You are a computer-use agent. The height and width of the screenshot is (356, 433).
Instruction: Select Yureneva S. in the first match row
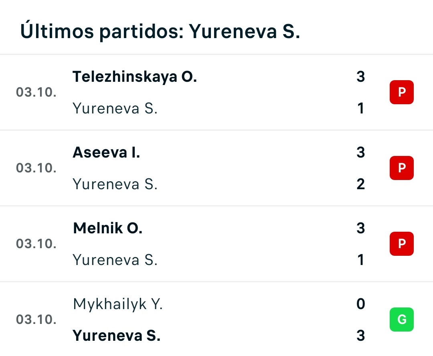[115, 108]
